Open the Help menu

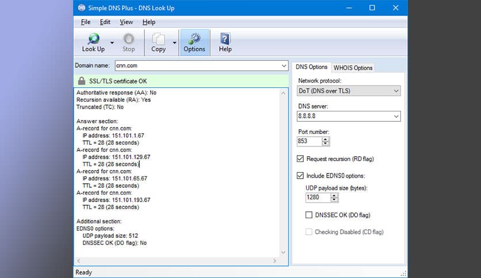pos(149,22)
